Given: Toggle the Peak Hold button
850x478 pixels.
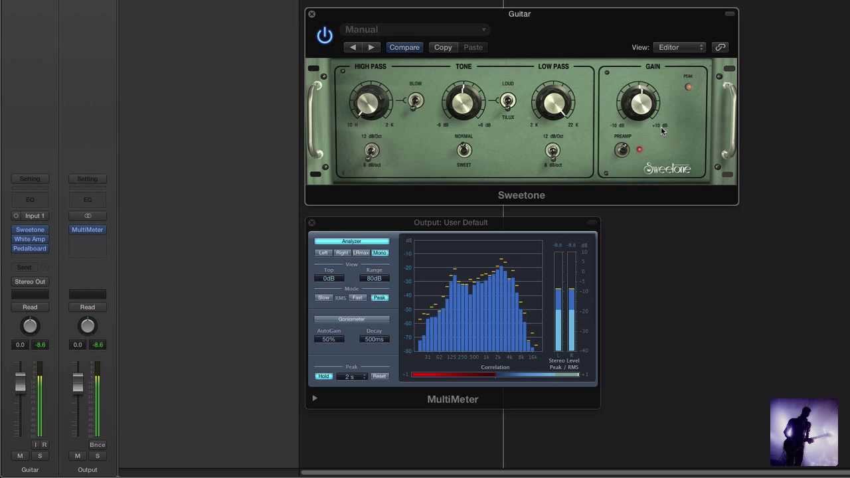Looking at the screenshot, I should point(323,376).
